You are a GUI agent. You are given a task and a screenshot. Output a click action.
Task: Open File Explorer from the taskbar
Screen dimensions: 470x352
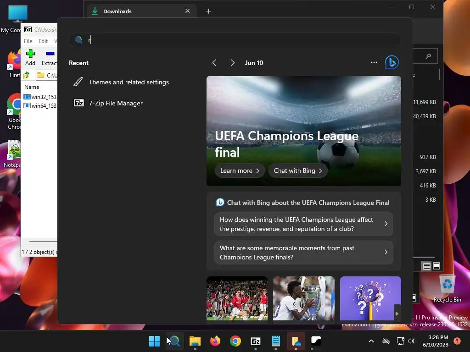pyautogui.click(x=195, y=341)
